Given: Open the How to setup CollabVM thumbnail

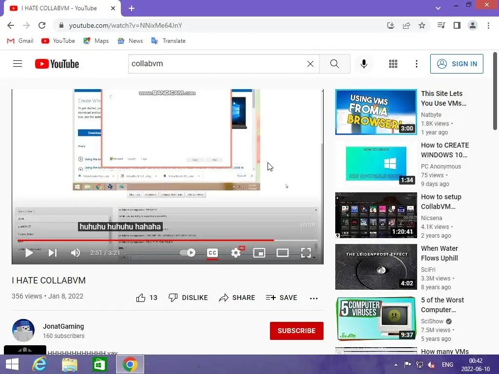Looking at the screenshot, I should pyautogui.click(x=376, y=215).
